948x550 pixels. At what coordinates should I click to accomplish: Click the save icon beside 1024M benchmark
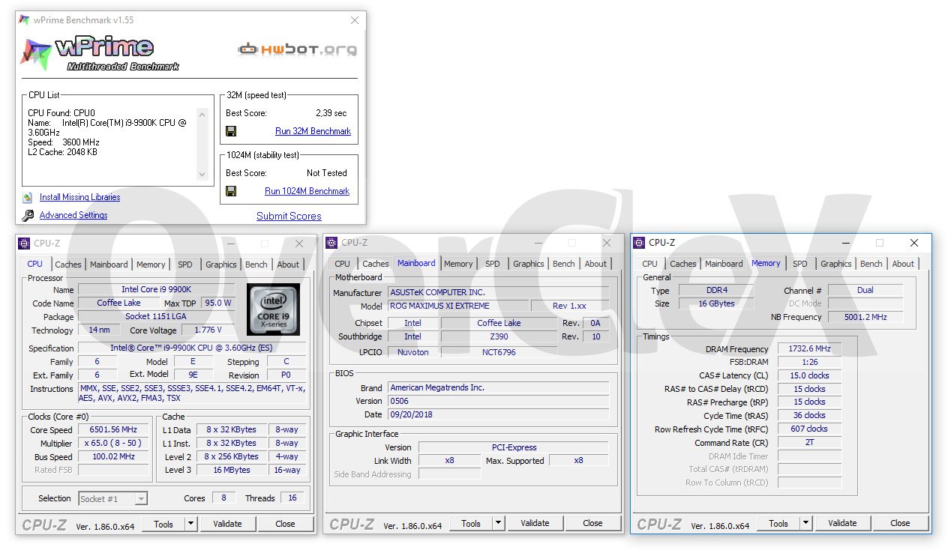click(231, 191)
